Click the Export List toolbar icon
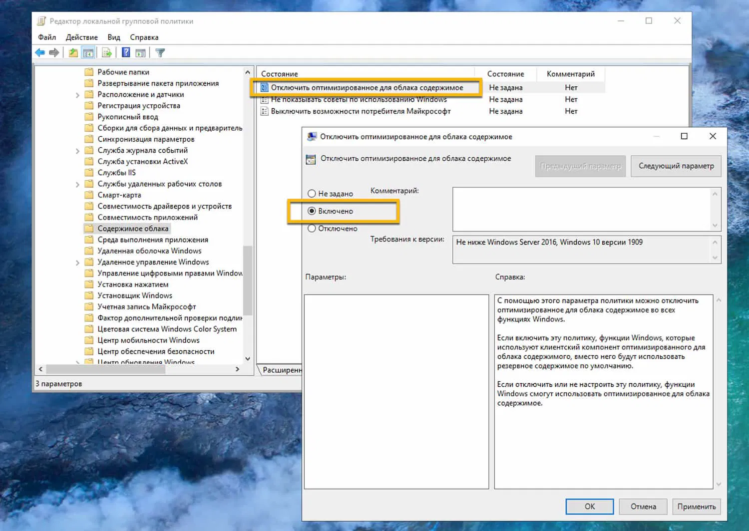 [x=107, y=52]
